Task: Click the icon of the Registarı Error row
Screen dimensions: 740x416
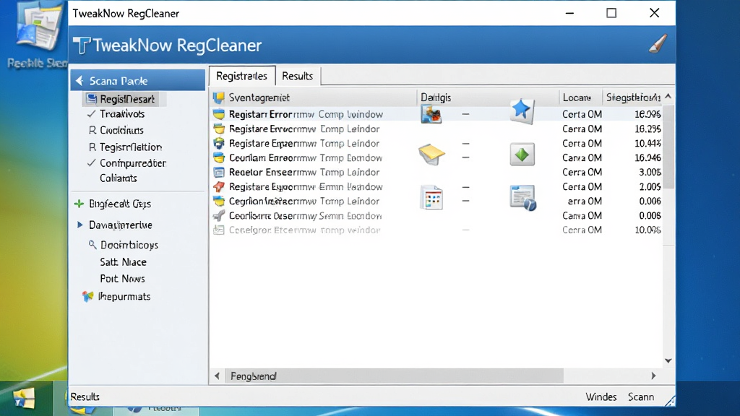Action: click(x=218, y=114)
